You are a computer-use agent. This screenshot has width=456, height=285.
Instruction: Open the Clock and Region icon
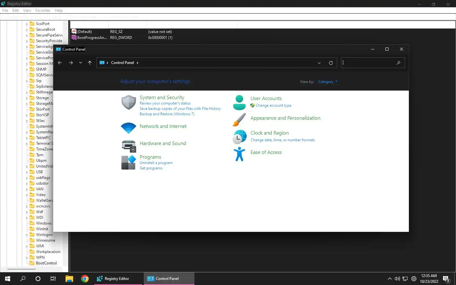[x=240, y=137]
